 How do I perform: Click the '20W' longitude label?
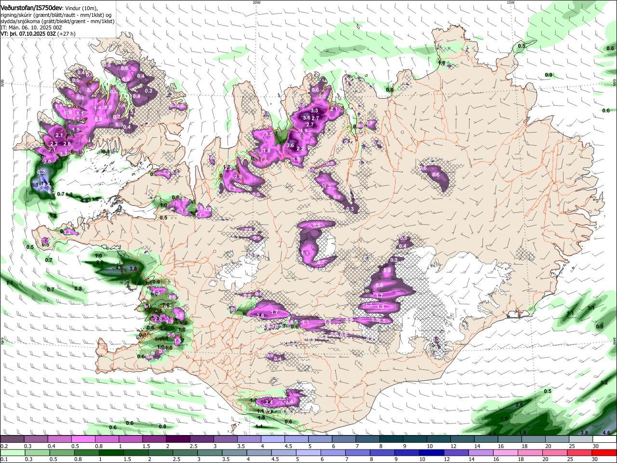256,2
